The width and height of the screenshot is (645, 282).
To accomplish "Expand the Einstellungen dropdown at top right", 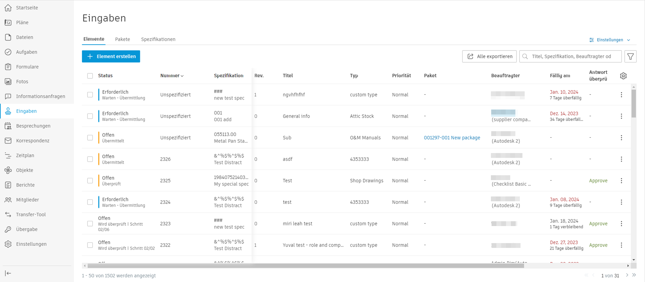I will tap(610, 40).
